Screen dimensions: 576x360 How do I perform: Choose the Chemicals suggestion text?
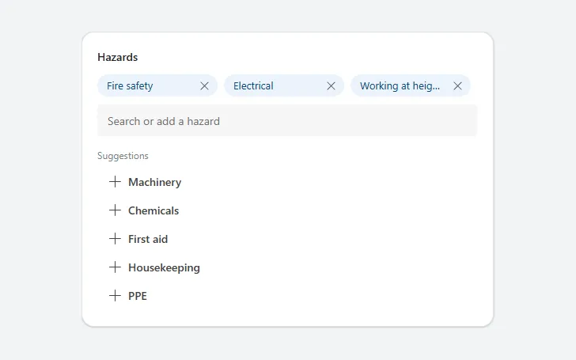point(153,210)
